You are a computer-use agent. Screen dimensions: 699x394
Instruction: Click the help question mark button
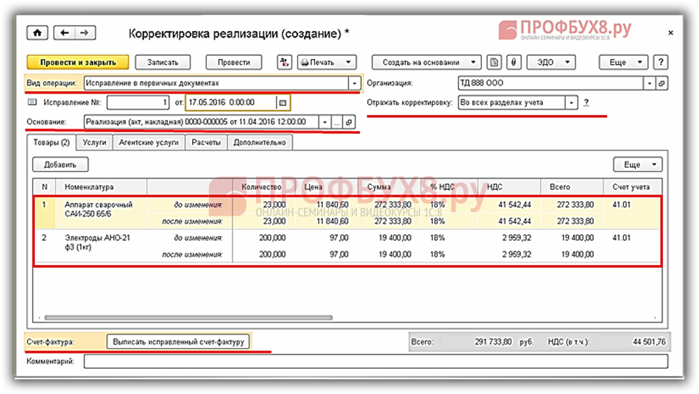(x=661, y=63)
